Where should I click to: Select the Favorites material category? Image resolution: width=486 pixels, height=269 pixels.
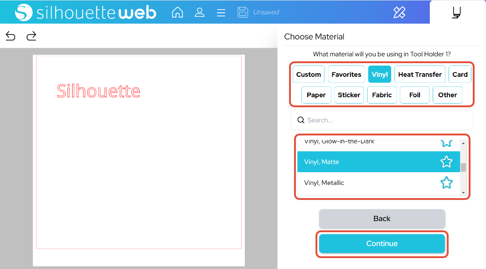(x=346, y=75)
